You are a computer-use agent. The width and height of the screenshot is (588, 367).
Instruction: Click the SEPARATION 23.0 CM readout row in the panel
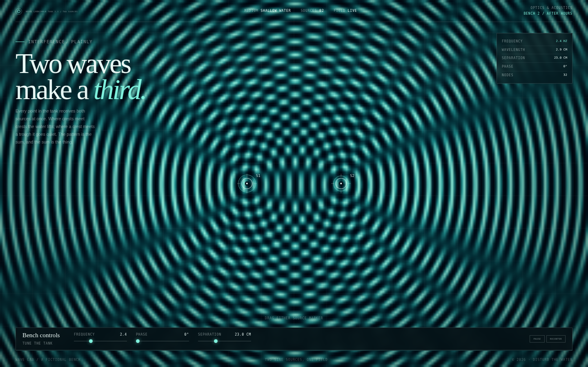(535, 58)
